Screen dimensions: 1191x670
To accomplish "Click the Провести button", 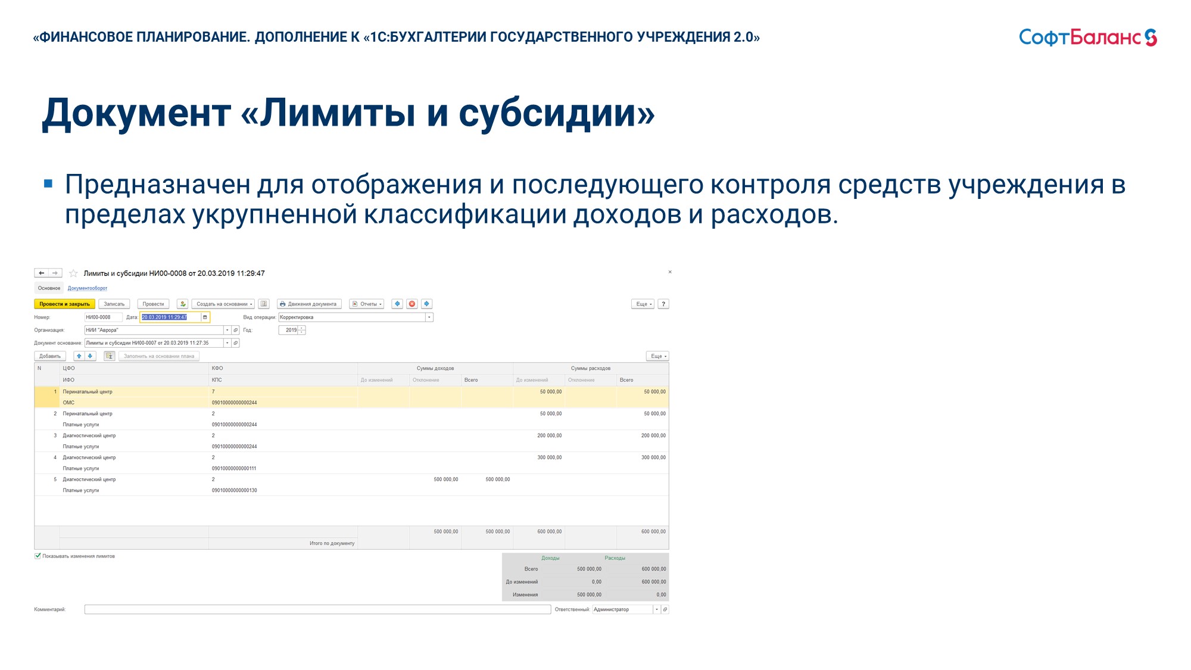I will pos(153,304).
